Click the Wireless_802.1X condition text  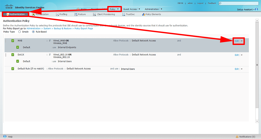(x=61, y=57)
